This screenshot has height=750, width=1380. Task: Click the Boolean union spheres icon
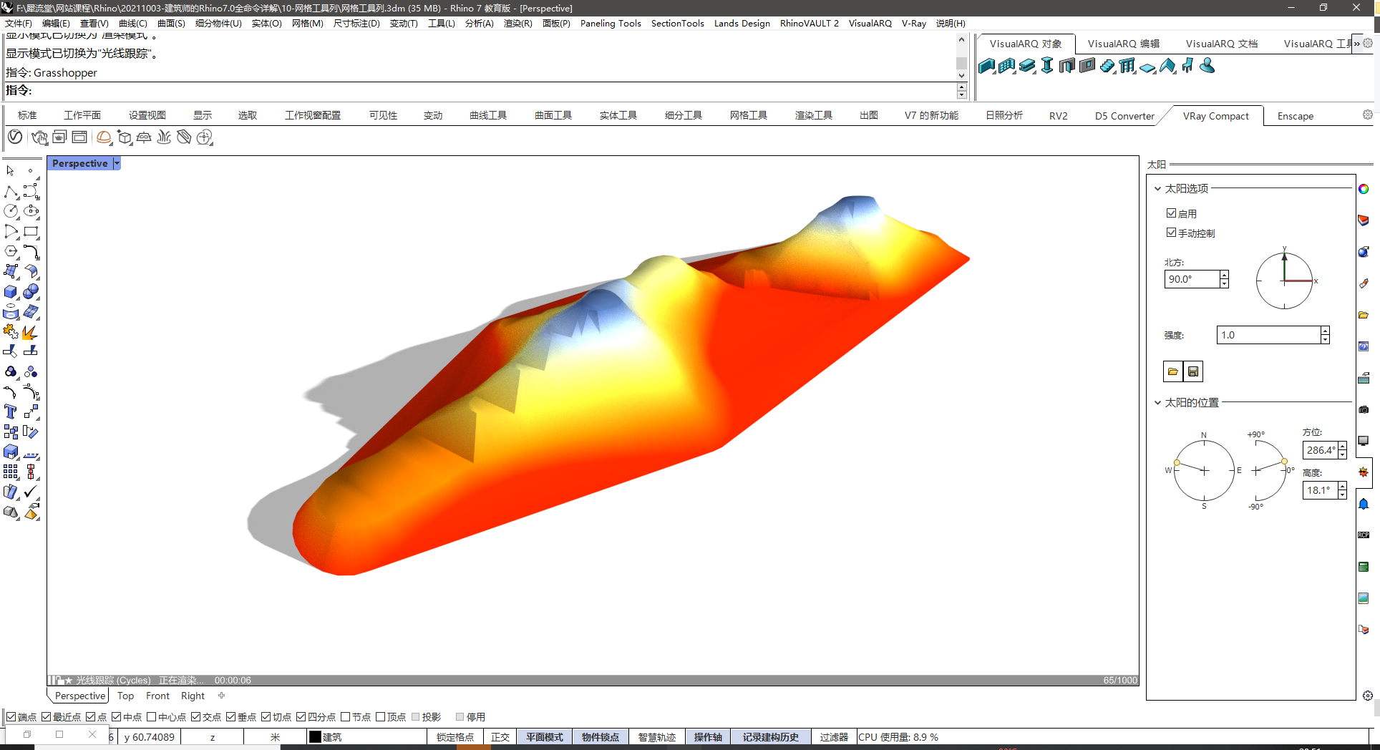[31, 292]
